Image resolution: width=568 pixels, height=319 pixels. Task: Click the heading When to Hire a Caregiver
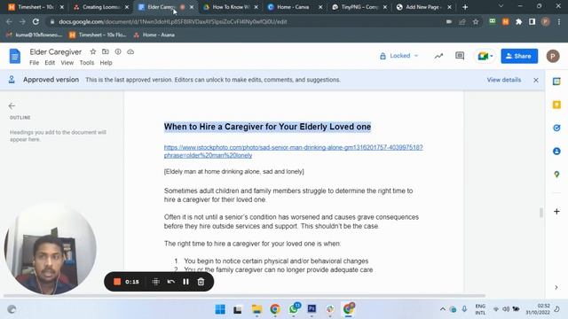pyautogui.click(x=267, y=127)
